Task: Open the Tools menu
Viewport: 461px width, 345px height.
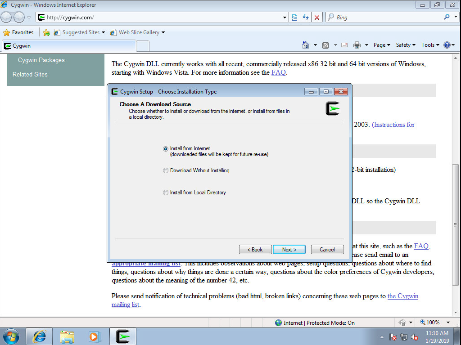Action: coord(430,45)
